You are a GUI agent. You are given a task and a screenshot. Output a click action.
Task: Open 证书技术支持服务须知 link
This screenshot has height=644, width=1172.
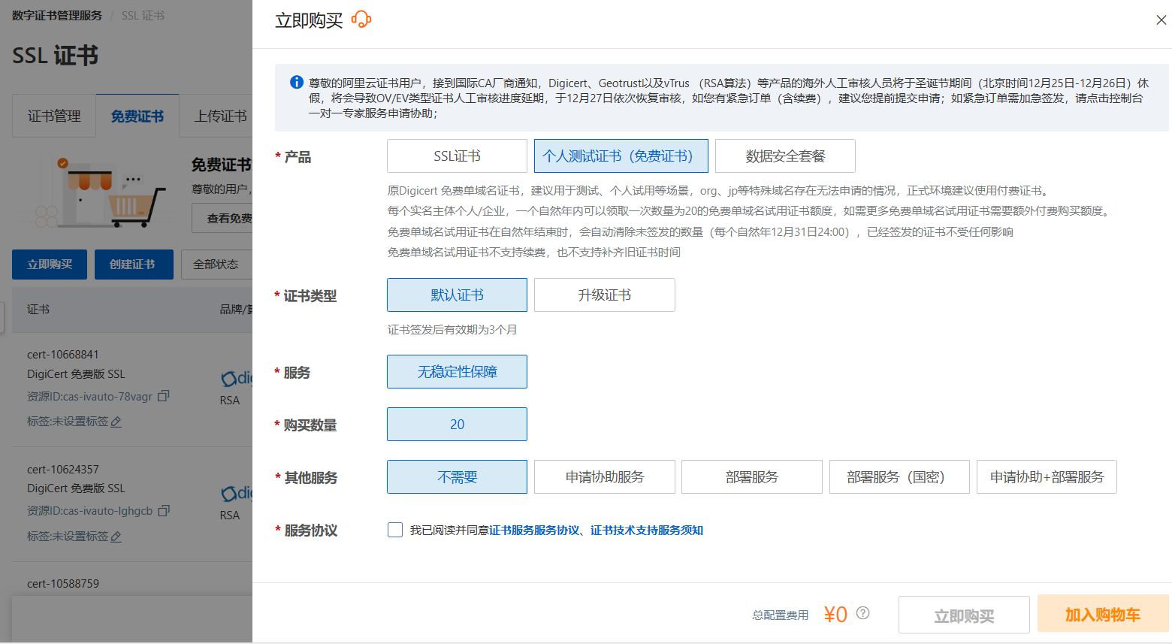647,530
